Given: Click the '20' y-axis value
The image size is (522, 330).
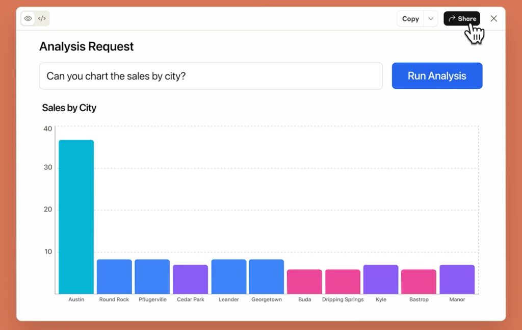Looking at the screenshot, I should 48,209.
